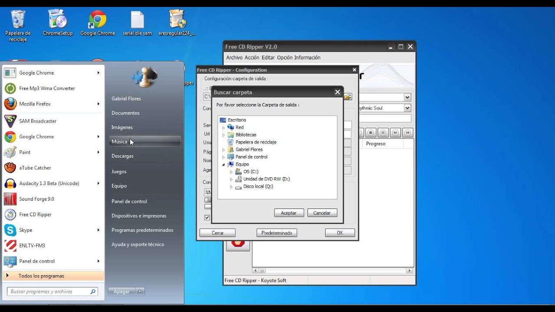Screen dimensions: 555x312
Task: Launch Audacity 1.3 Beta (Unicode)
Action: pyautogui.click(x=49, y=183)
